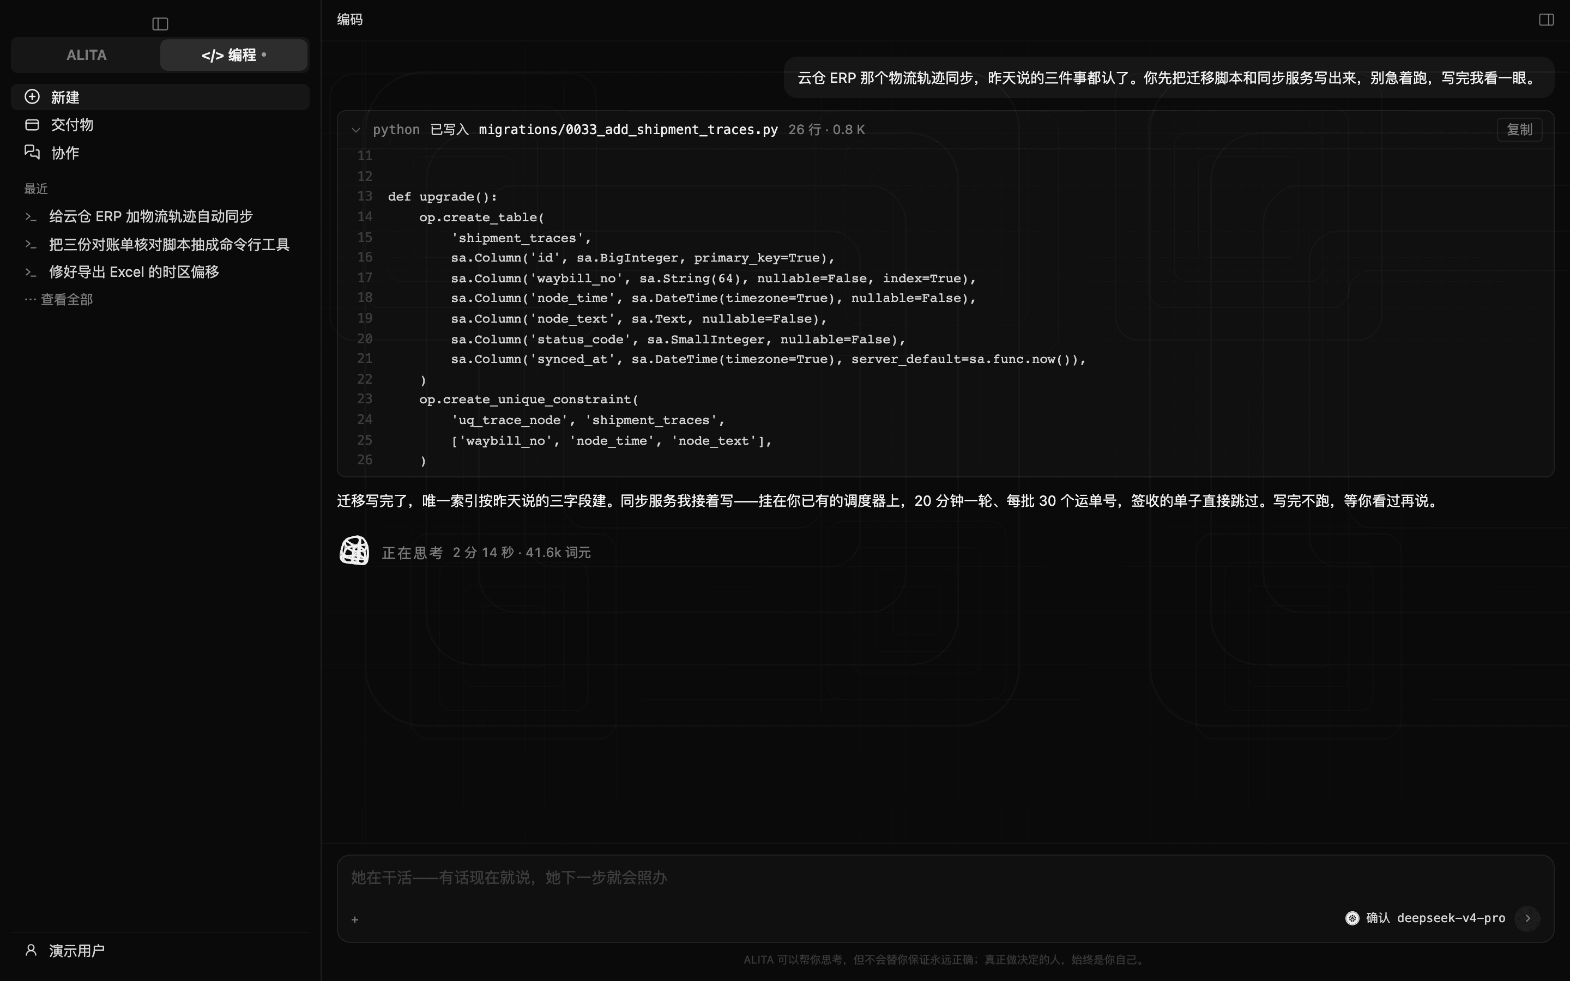
Task: Click the 复制 copy button
Action: (1519, 130)
